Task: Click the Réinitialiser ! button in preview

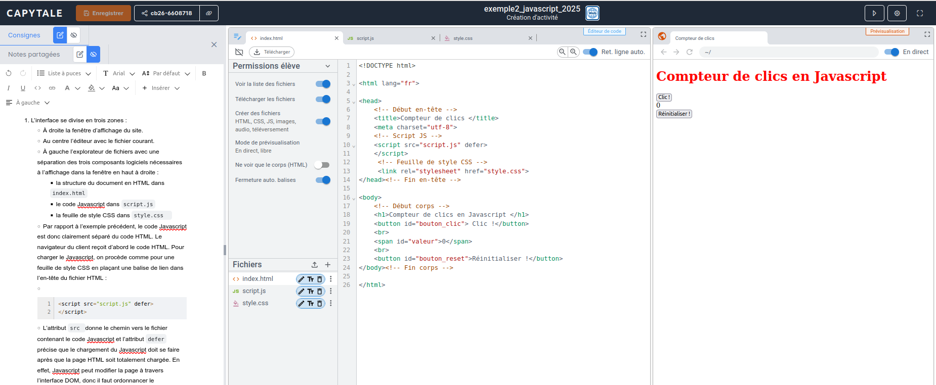Action: pyautogui.click(x=674, y=114)
